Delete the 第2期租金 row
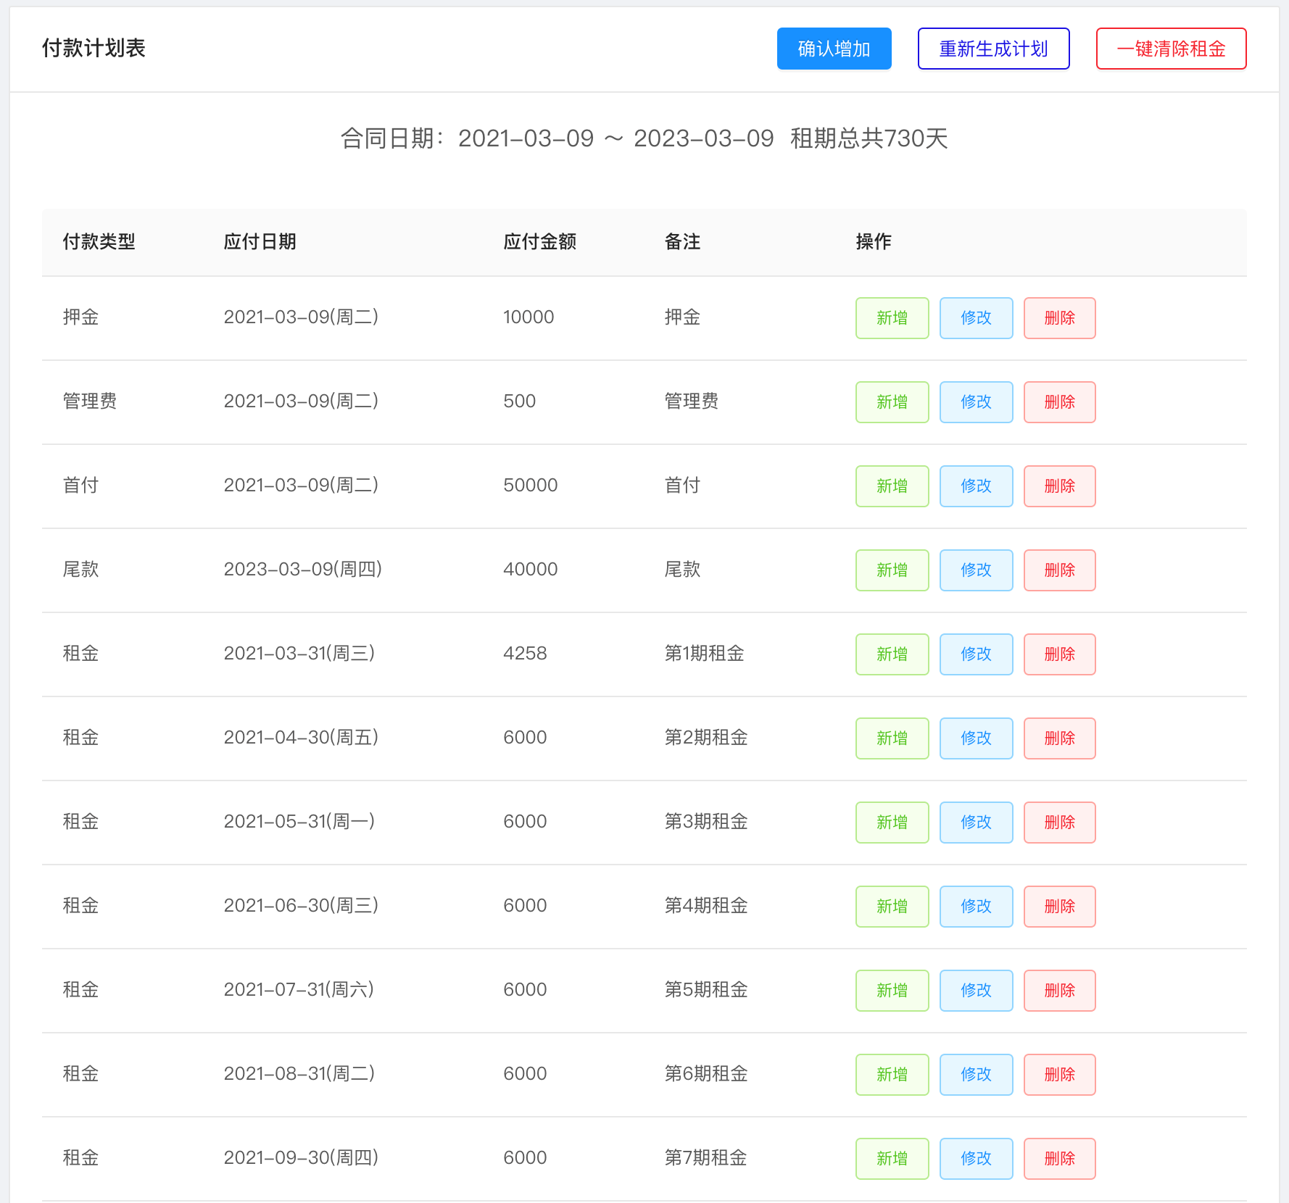Image resolution: width=1289 pixels, height=1203 pixels. [x=1059, y=738]
